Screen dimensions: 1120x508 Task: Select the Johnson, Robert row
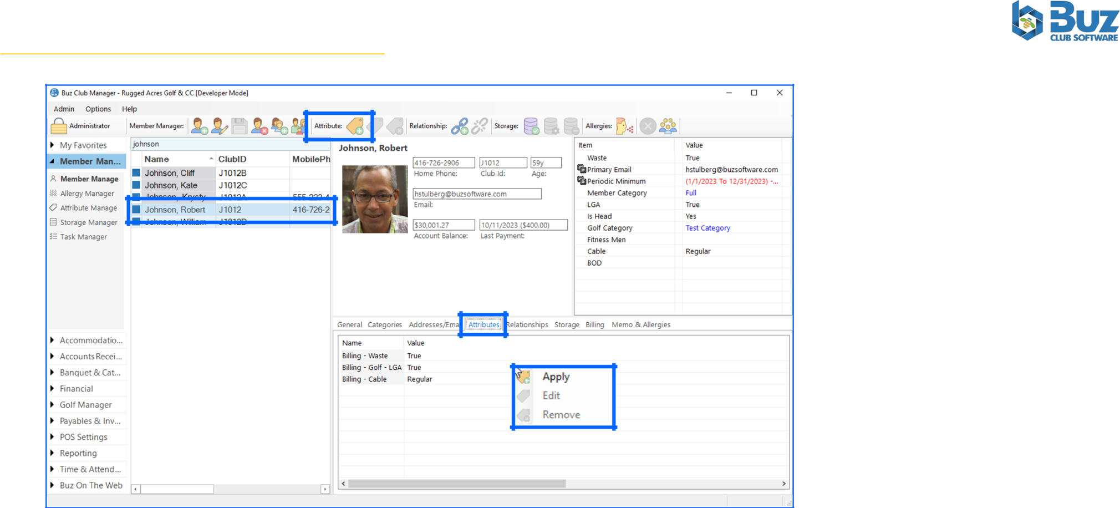click(x=231, y=210)
